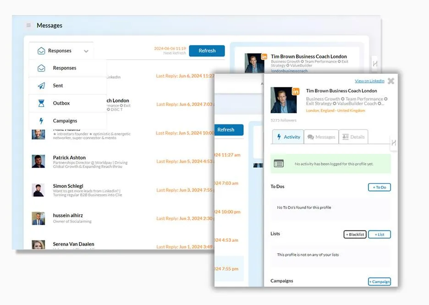The width and height of the screenshot is (429, 305).
Task: Click the hourglass Outbox icon
Action: click(41, 103)
